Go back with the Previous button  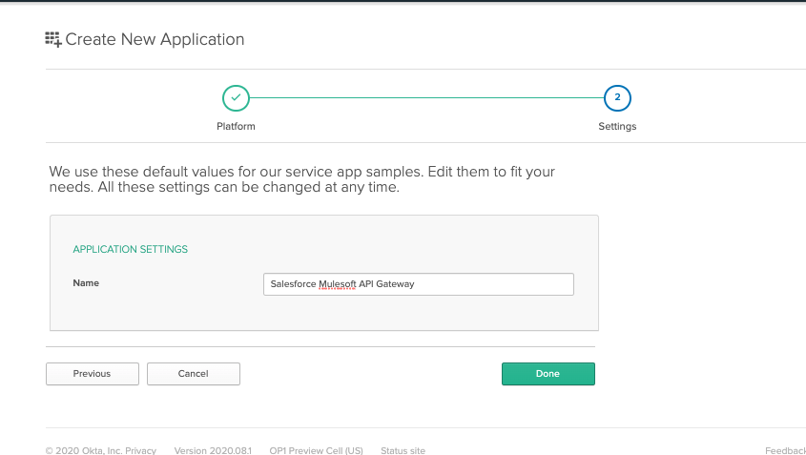click(x=93, y=374)
